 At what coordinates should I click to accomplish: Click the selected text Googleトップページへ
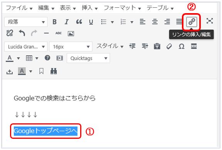coord(45,131)
